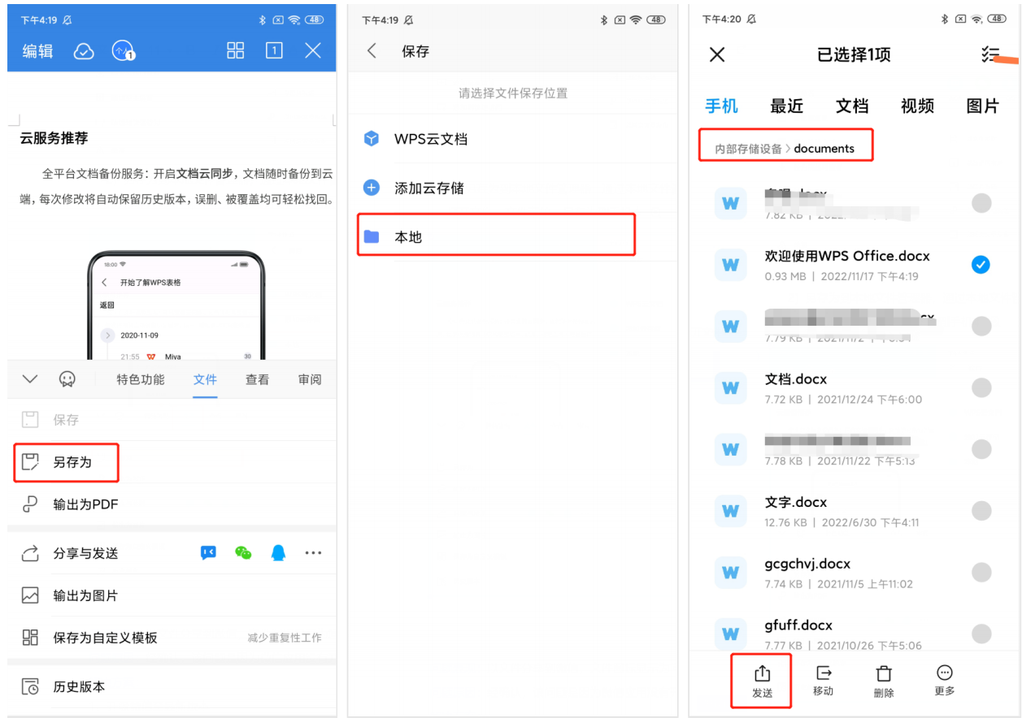
Task: Tap the 移动 move button
Action: click(x=823, y=681)
